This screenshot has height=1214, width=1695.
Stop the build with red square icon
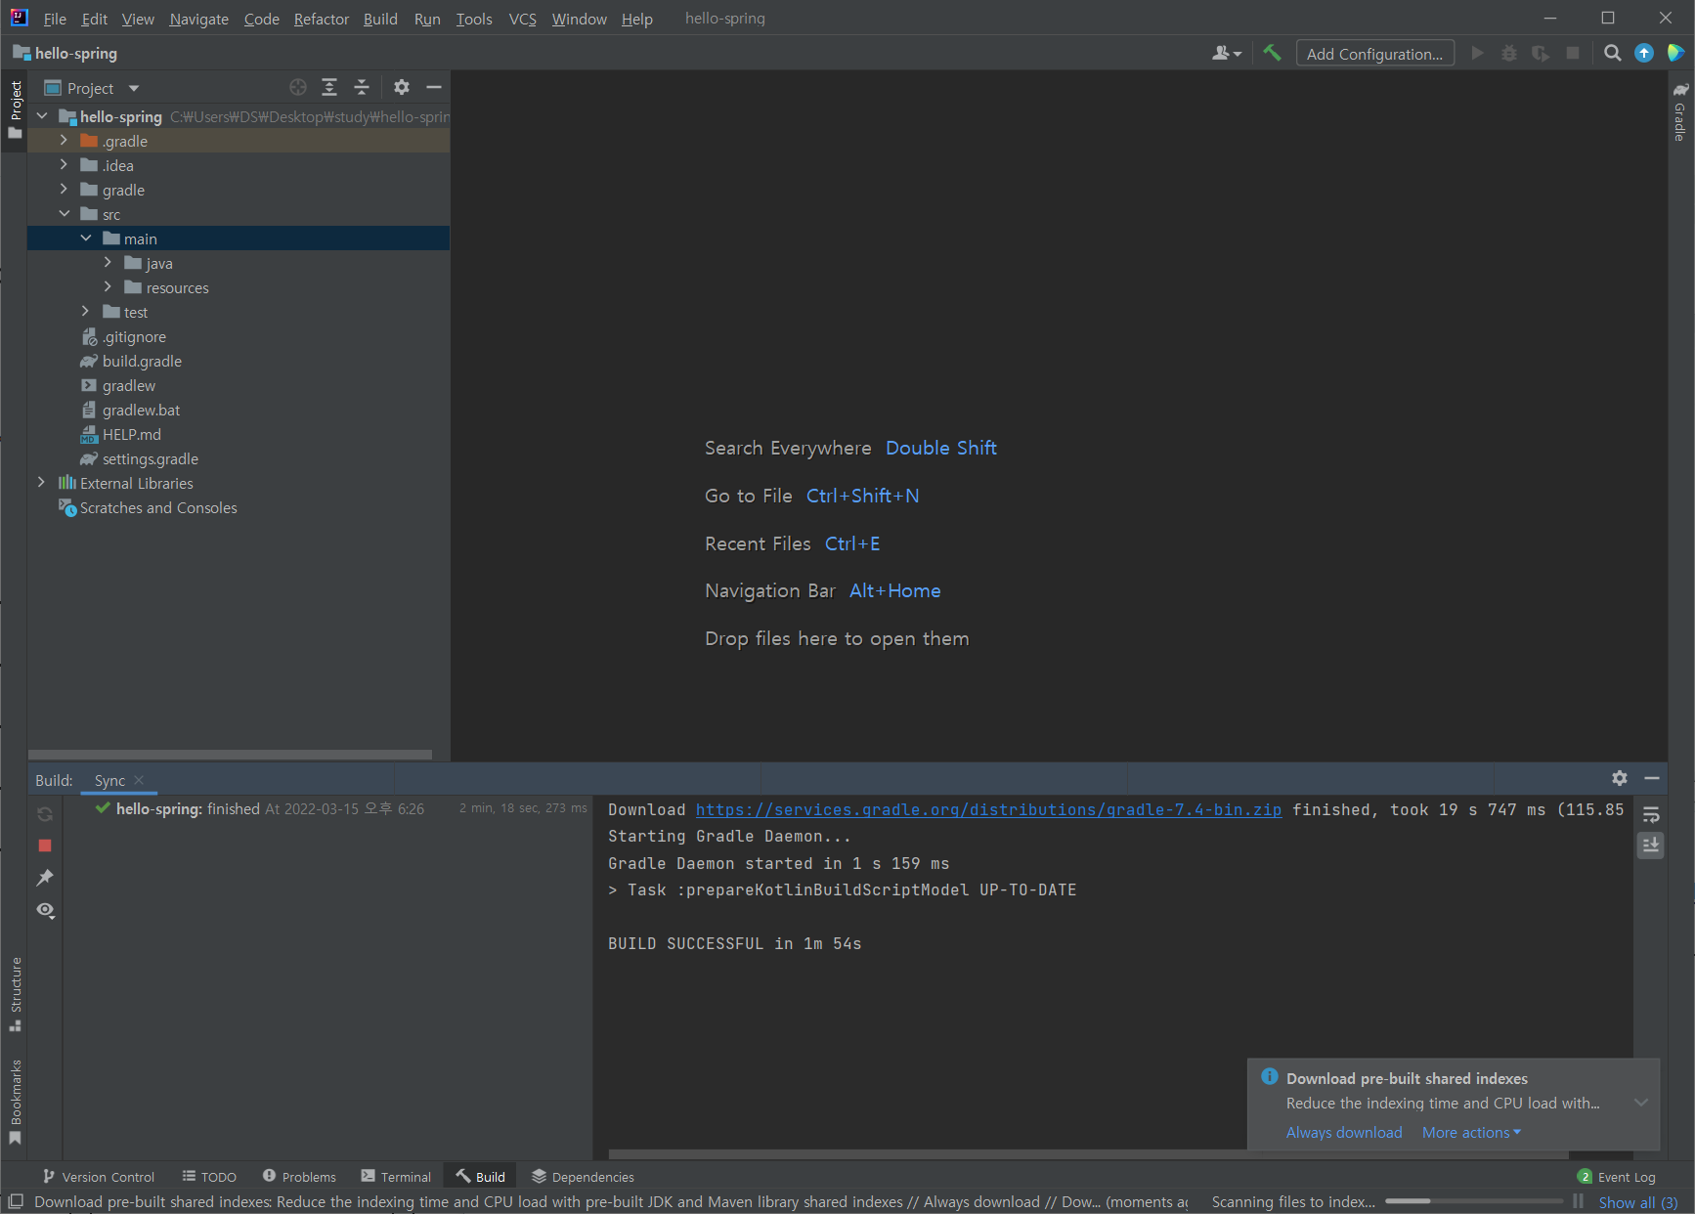pyautogui.click(x=45, y=845)
